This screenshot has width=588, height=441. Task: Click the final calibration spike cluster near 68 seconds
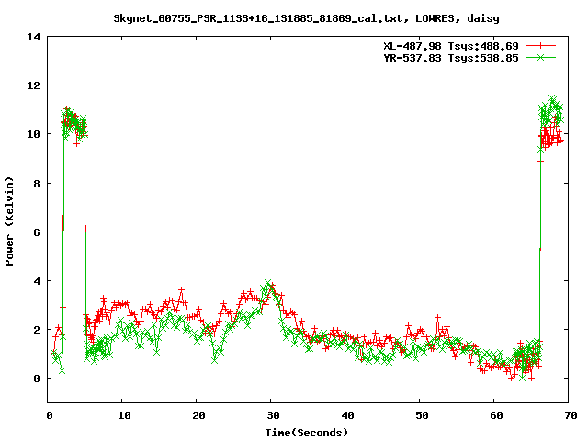tap(551, 122)
